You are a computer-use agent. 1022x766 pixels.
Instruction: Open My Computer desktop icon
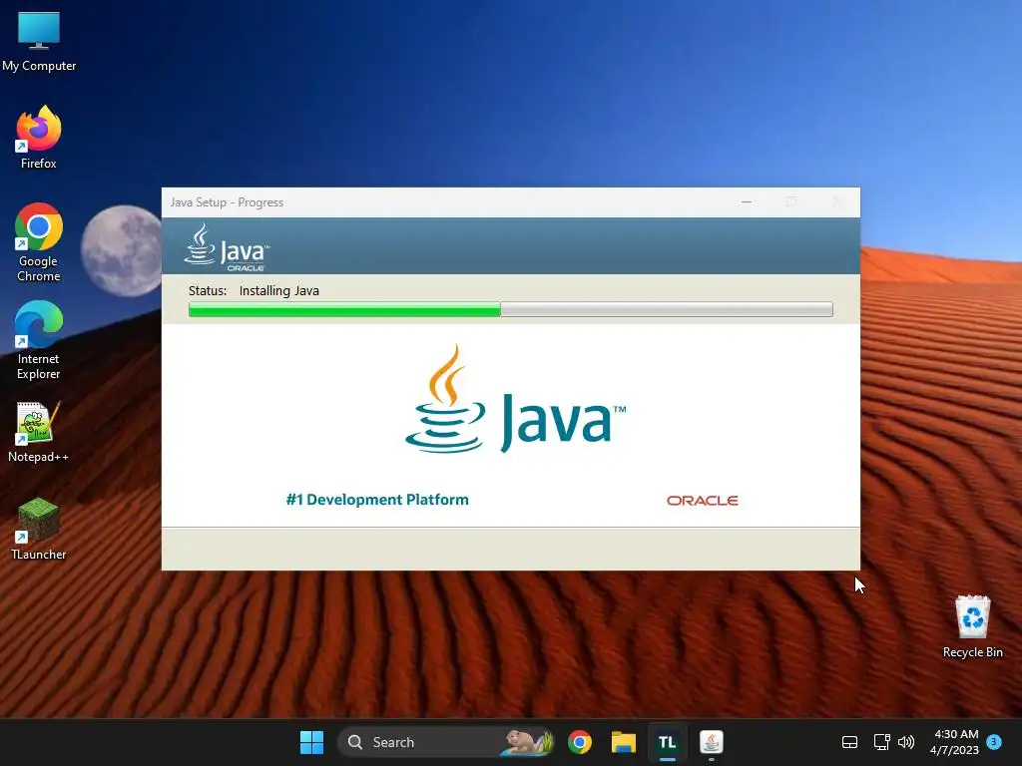(x=39, y=40)
